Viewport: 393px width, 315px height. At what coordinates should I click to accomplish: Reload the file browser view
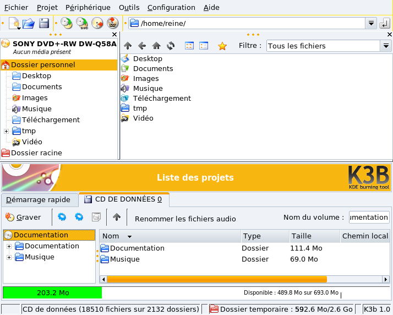pyautogui.click(x=171, y=46)
